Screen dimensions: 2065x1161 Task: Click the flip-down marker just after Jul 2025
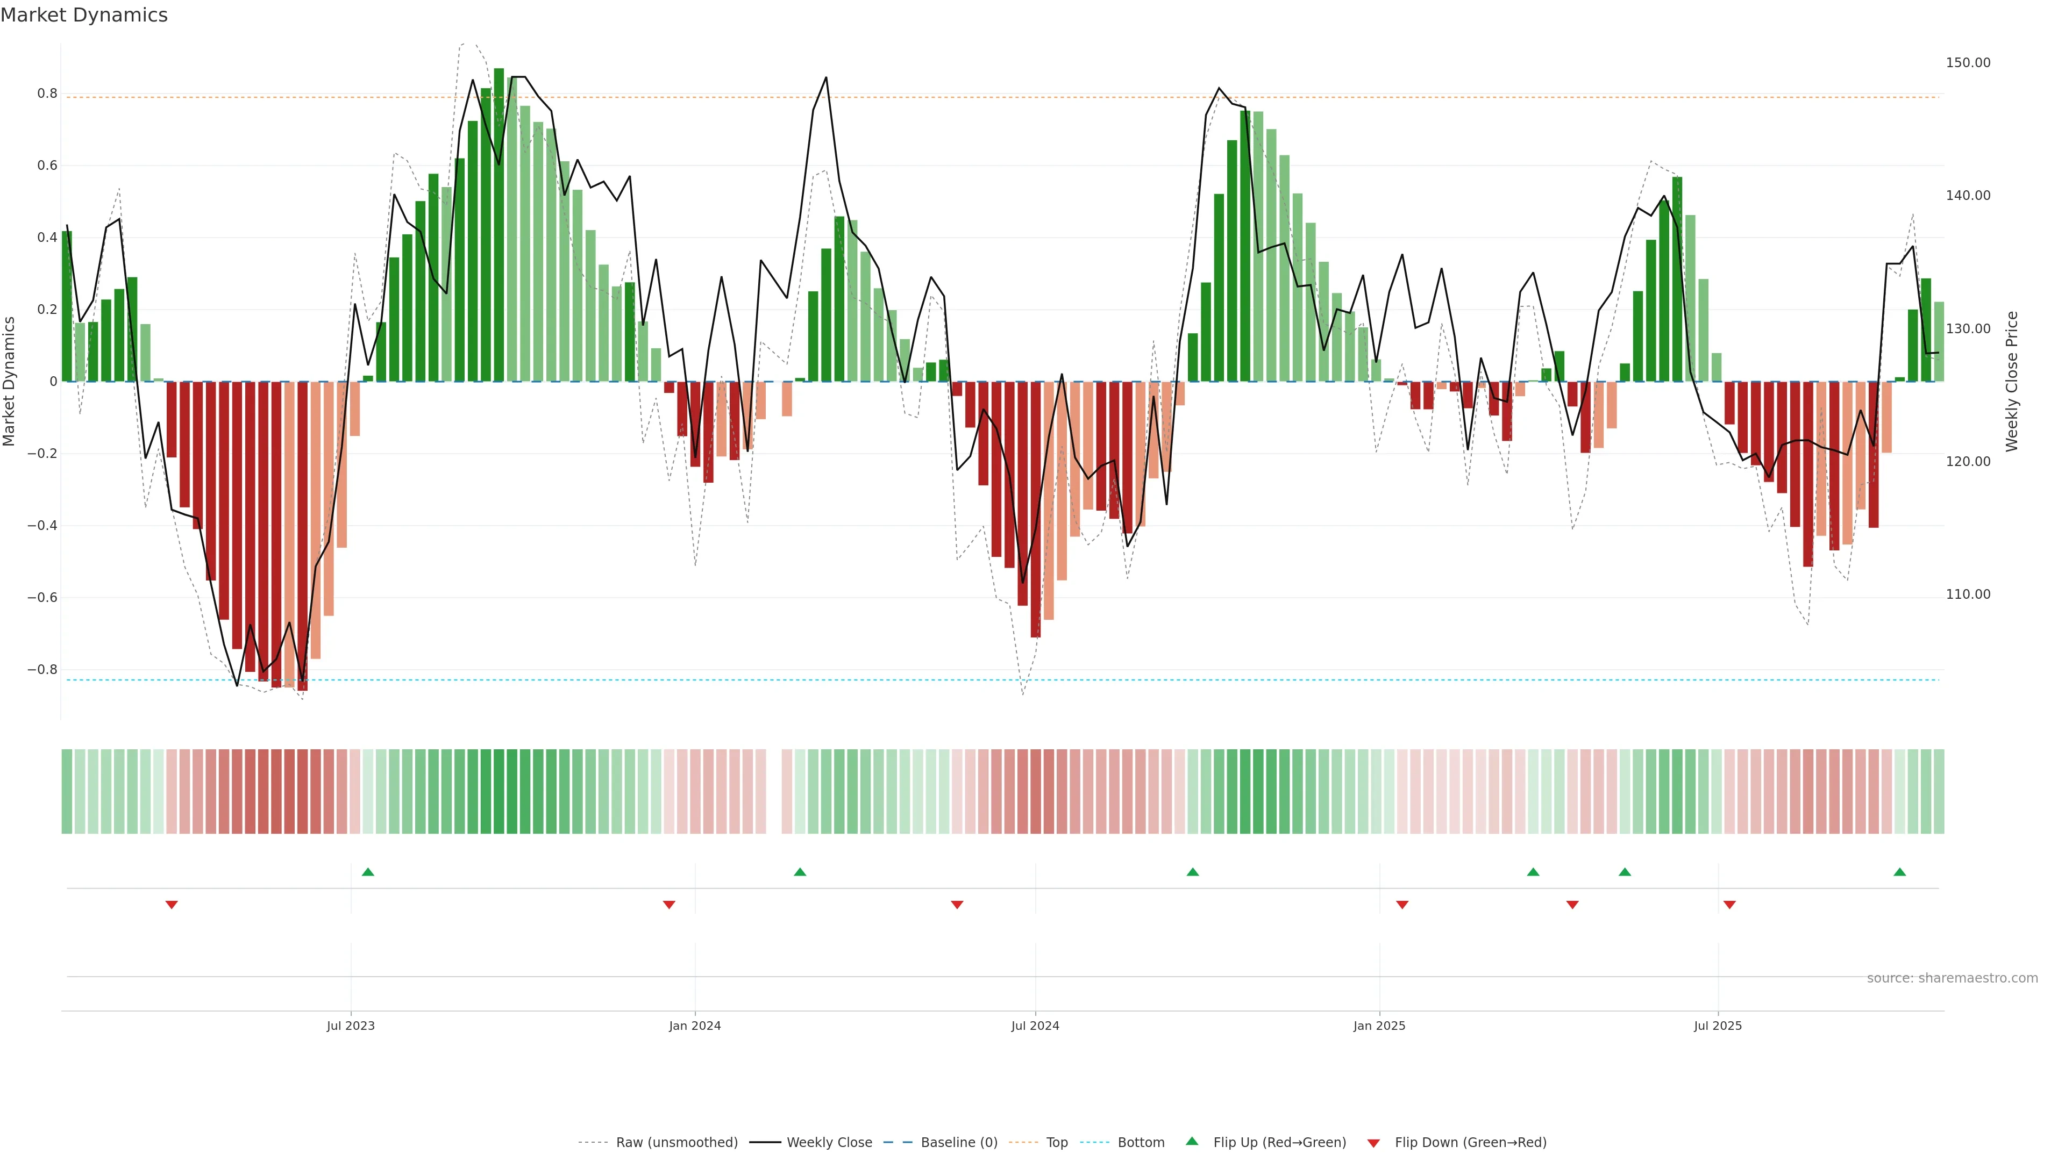click(1729, 905)
